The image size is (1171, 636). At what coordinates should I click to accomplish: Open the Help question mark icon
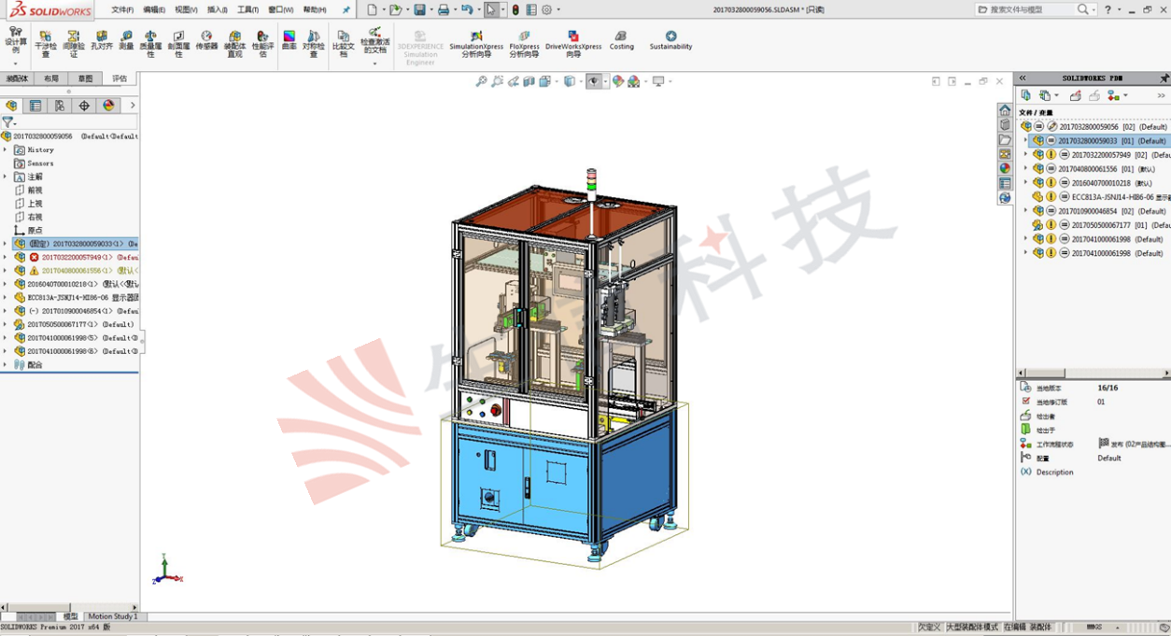pyautogui.click(x=1108, y=9)
